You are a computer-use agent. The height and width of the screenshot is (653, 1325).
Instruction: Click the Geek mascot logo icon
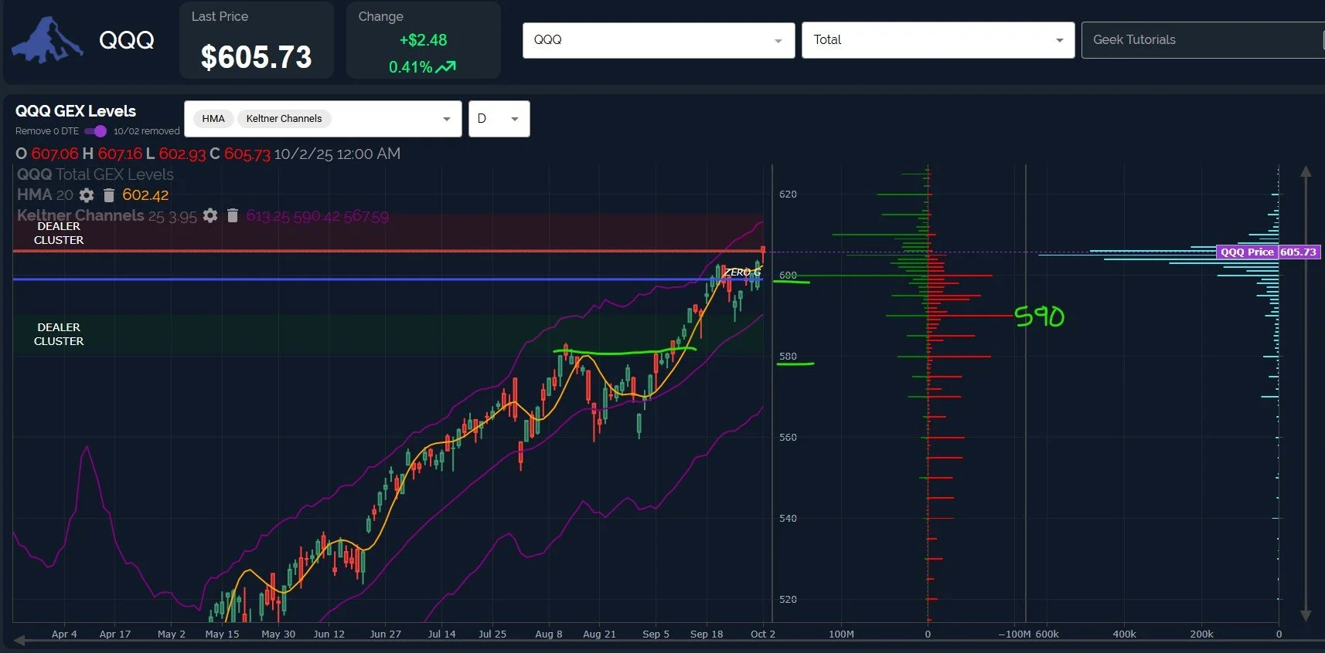[46, 40]
